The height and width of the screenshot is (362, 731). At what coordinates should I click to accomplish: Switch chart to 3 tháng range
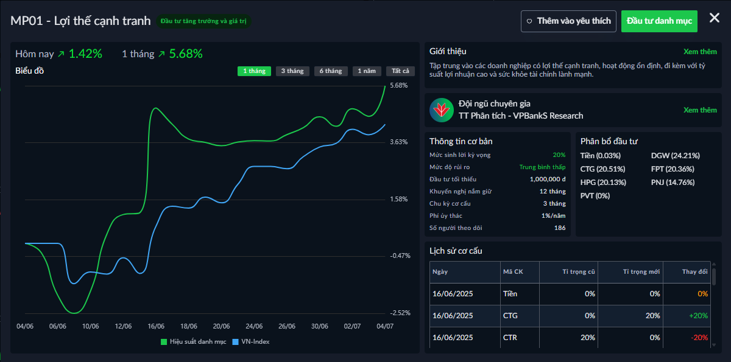click(292, 71)
